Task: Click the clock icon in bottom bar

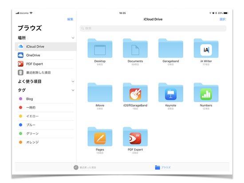Action: (76, 167)
